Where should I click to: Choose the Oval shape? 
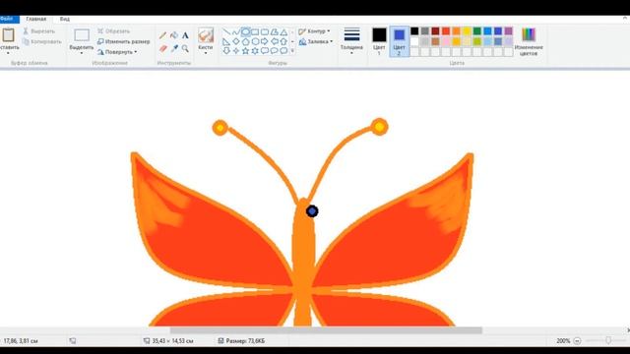point(245,32)
